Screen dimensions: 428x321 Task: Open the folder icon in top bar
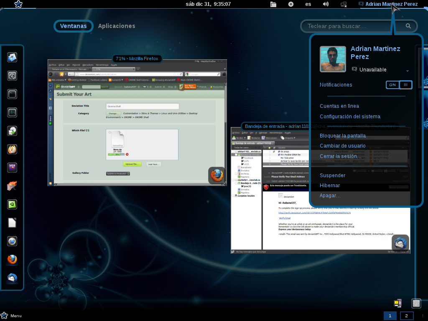[x=273, y=4]
